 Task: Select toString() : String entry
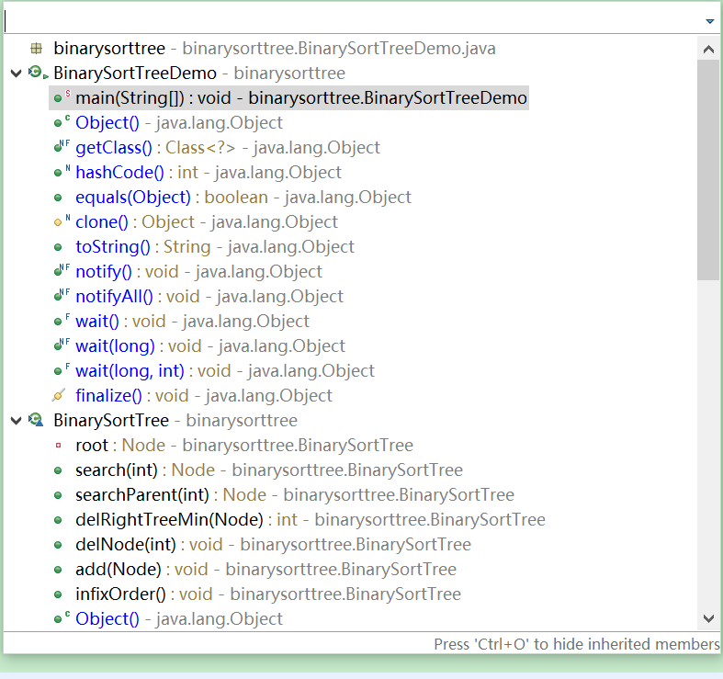coord(215,247)
